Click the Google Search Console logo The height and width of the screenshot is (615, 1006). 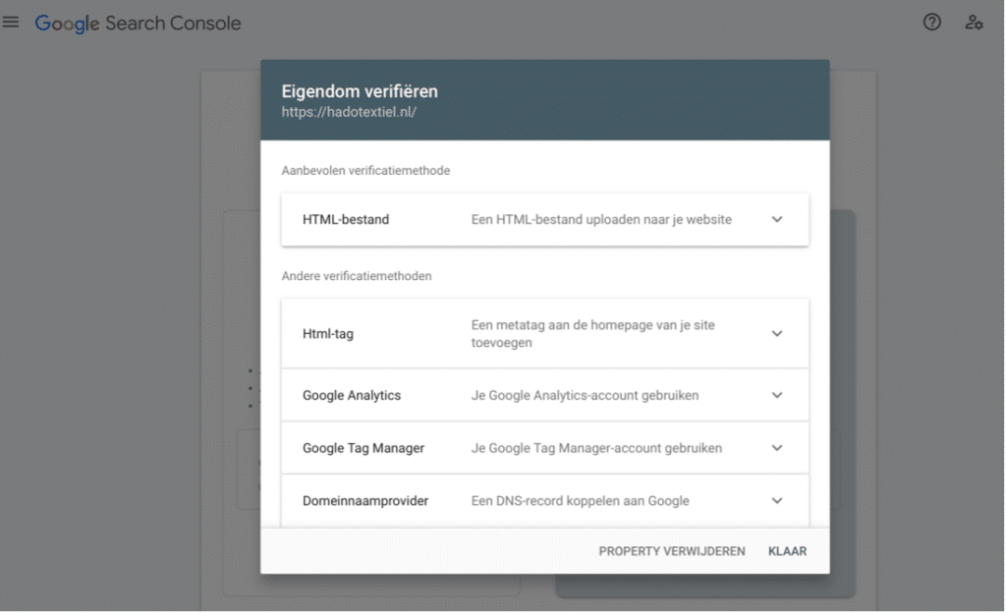[x=138, y=23]
